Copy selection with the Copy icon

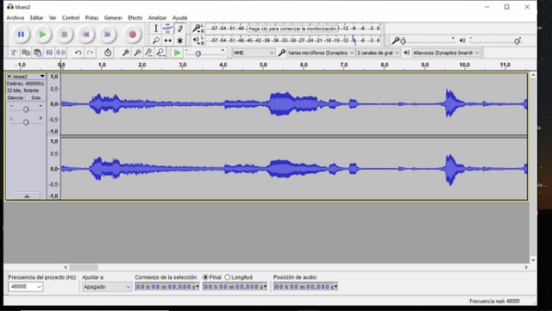(26, 53)
